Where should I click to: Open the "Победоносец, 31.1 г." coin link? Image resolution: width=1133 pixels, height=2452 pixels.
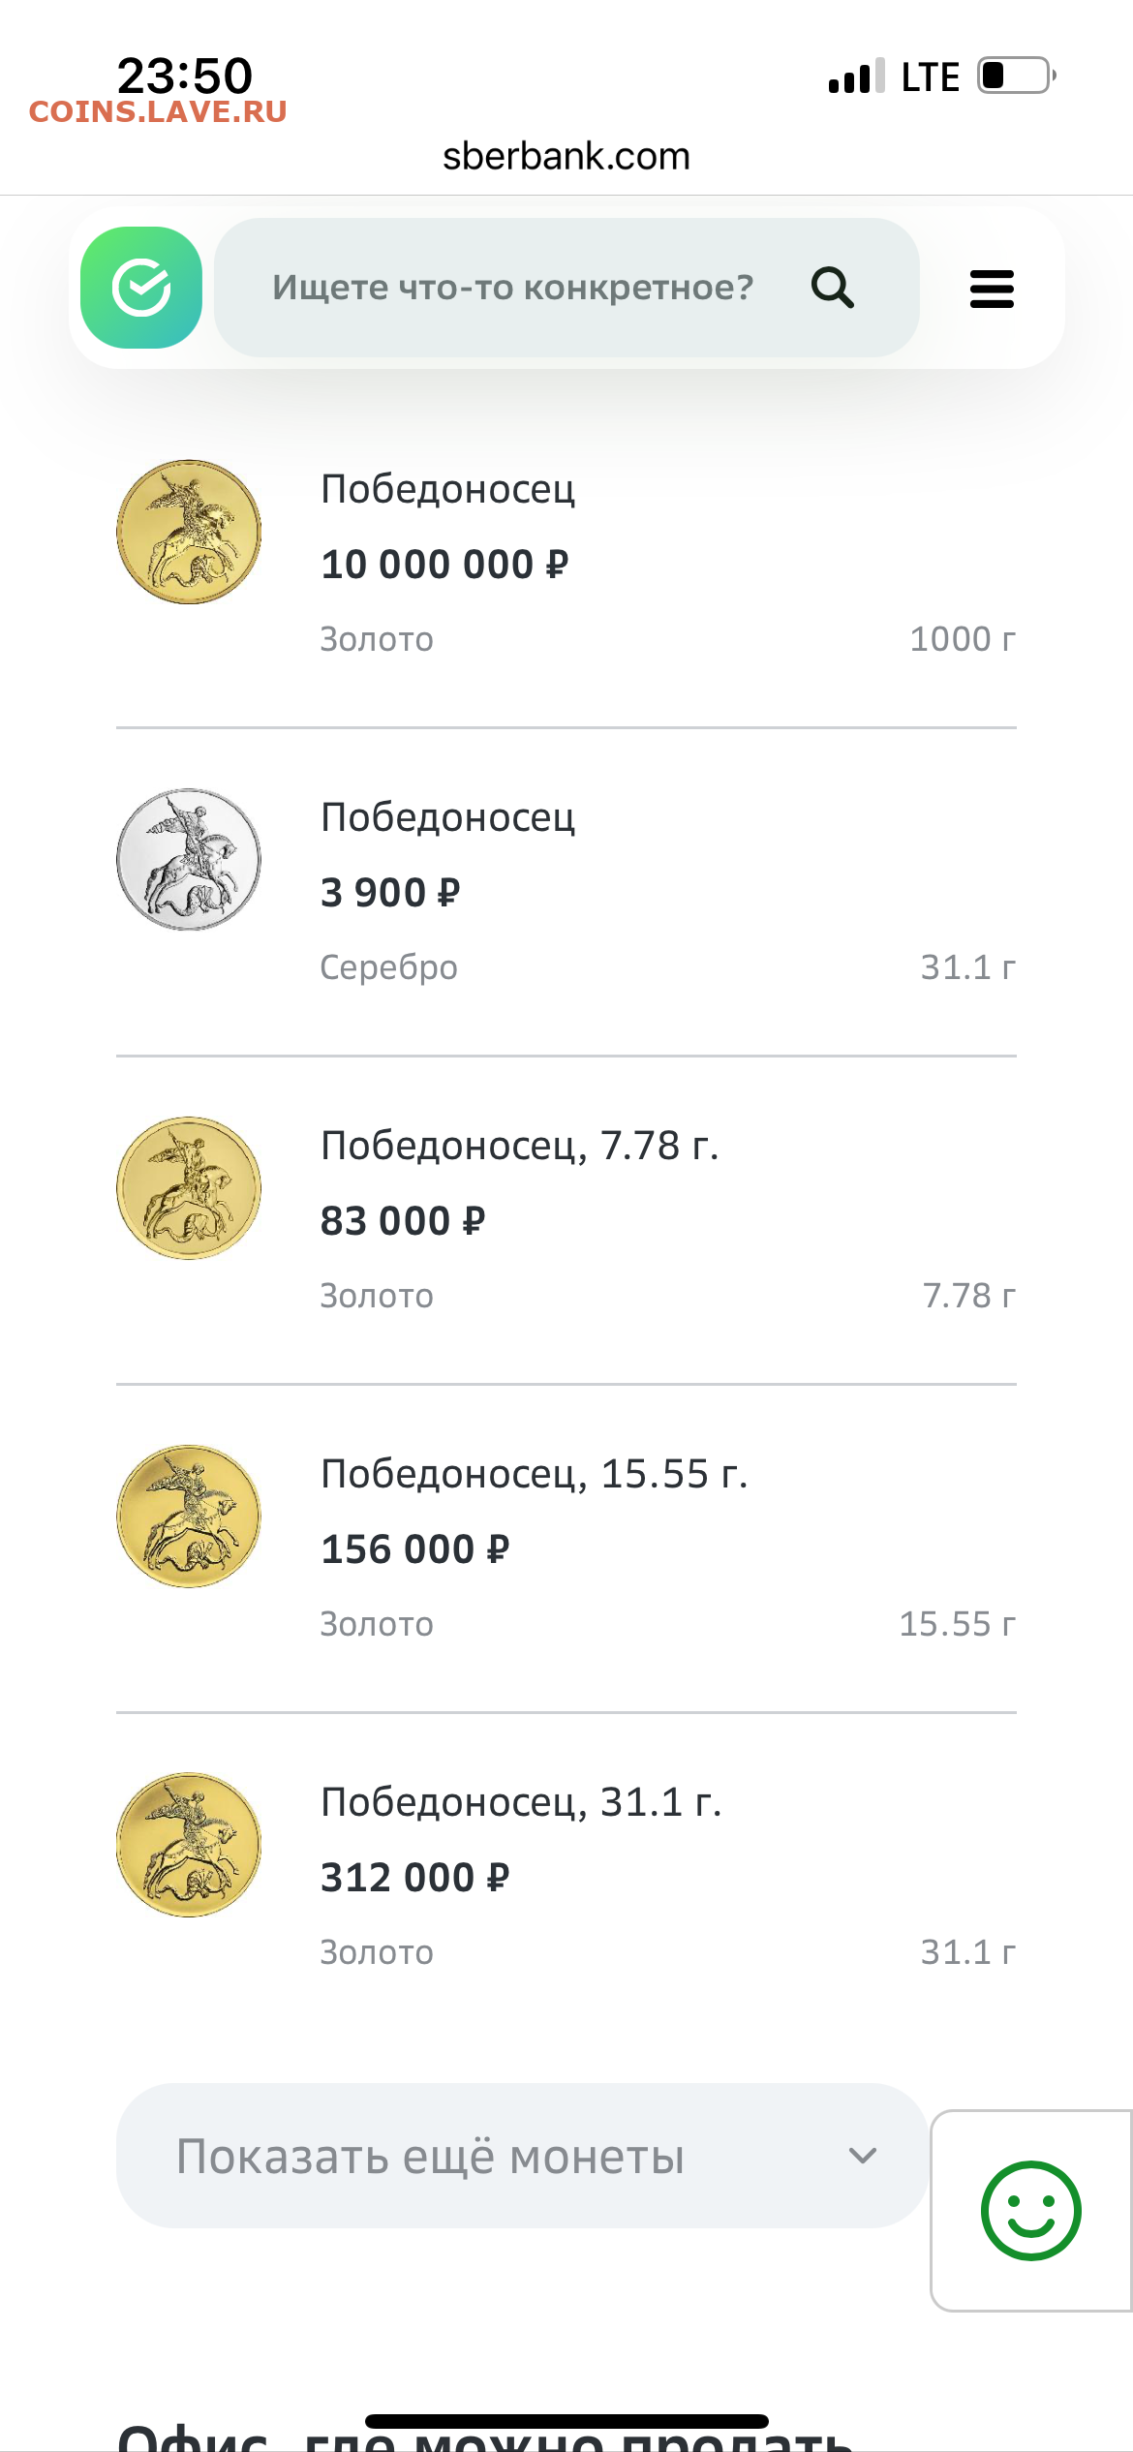point(521,1802)
